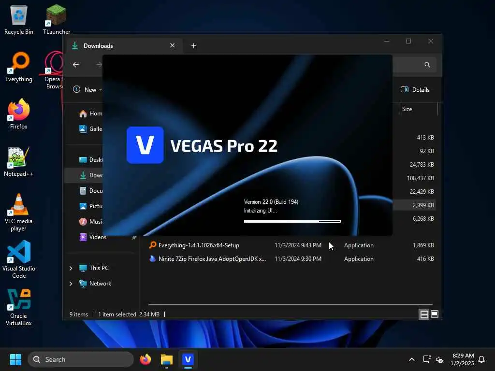
Task: Go back in File Explorer navigation
Action: click(76, 65)
